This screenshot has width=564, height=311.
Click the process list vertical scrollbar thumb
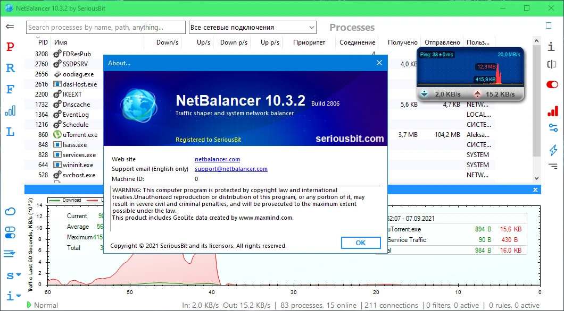coord(537,100)
